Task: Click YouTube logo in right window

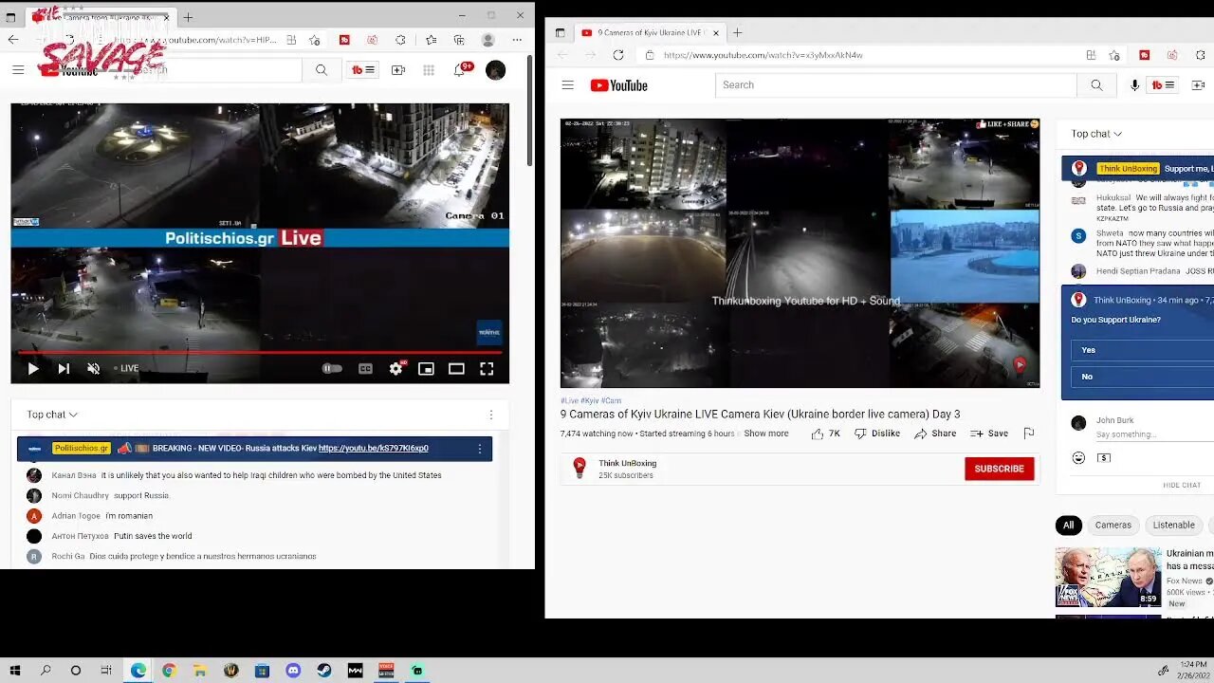Action: click(x=619, y=85)
